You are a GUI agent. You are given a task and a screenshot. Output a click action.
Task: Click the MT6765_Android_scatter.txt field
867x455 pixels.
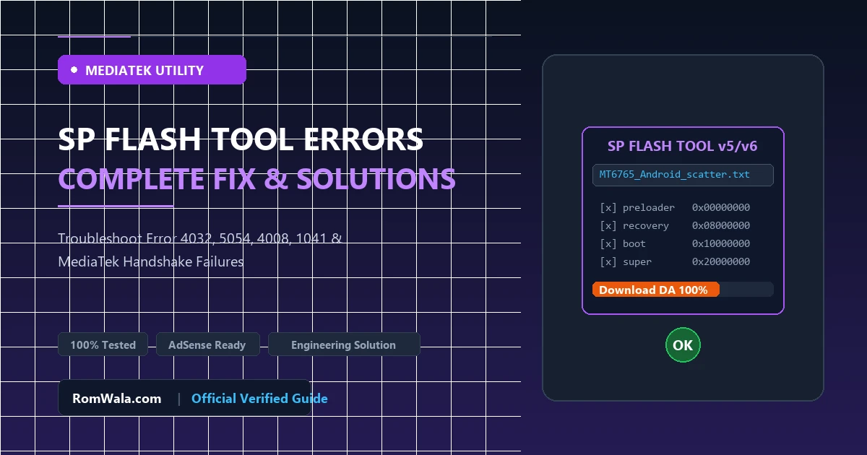683,175
